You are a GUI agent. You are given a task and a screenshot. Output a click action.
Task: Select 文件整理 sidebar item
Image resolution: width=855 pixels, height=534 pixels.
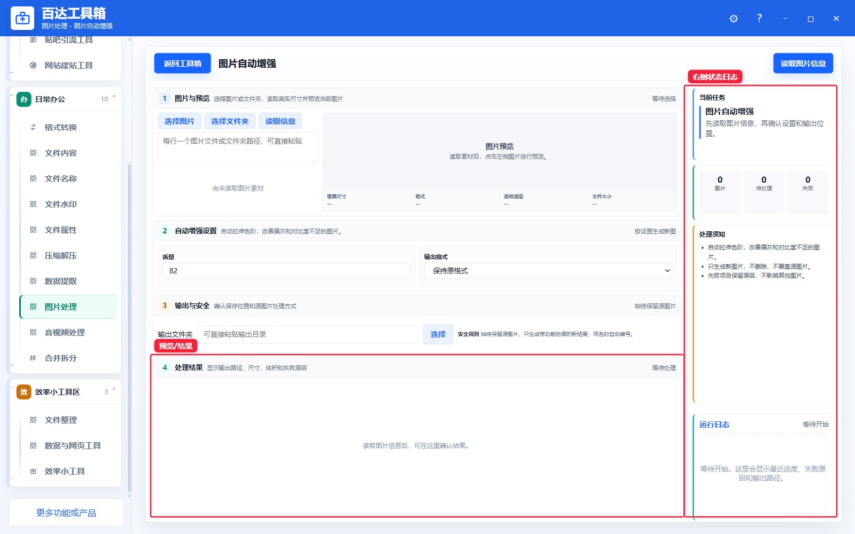(x=68, y=420)
